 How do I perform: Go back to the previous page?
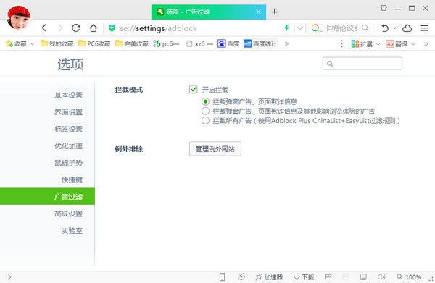coord(44,28)
